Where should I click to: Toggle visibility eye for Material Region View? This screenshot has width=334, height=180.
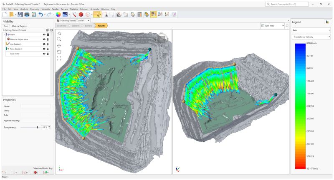pyautogui.click(x=44, y=39)
